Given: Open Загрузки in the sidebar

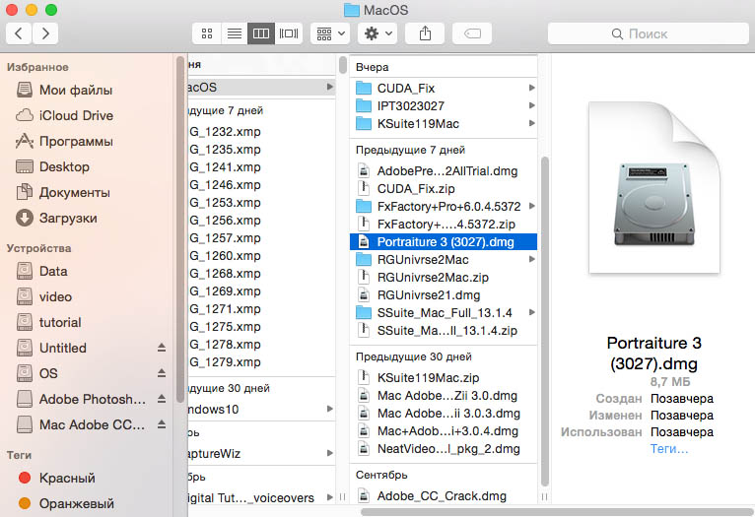Looking at the screenshot, I should pos(68,218).
